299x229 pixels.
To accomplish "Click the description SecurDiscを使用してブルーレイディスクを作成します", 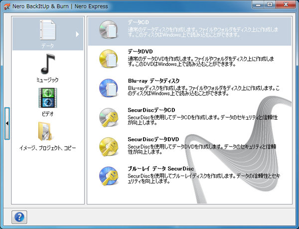I will tap(204, 179).
